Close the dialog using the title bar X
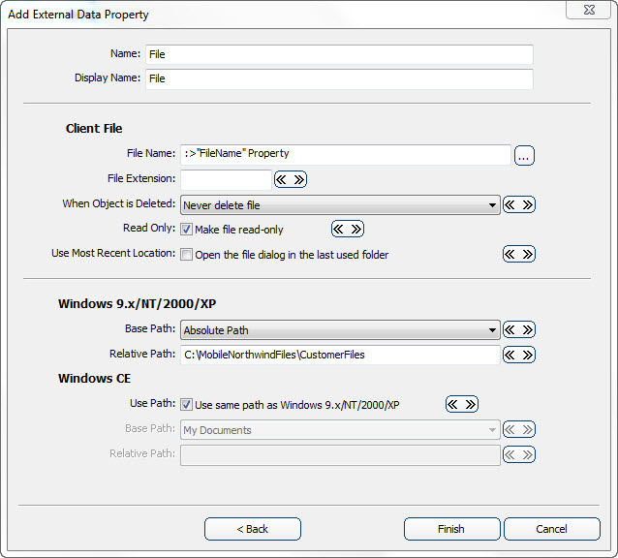Screen dimensions: 618x558 tap(588, 12)
